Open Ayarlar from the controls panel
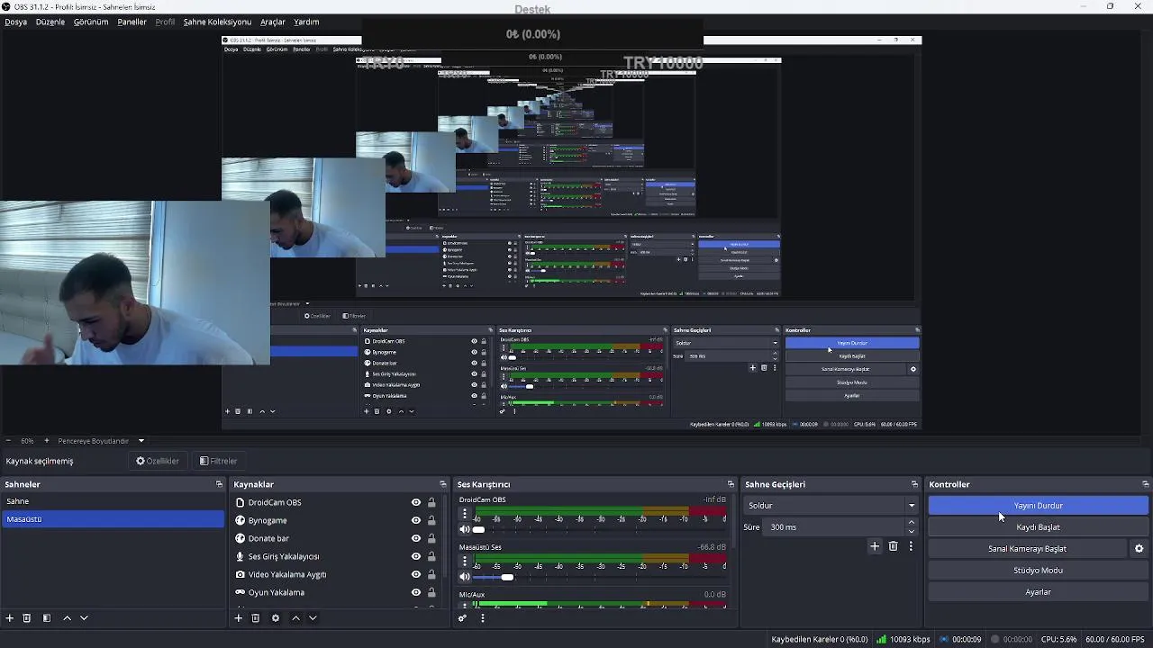The width and height of the screenshot is (1153, 648). 1039,592
